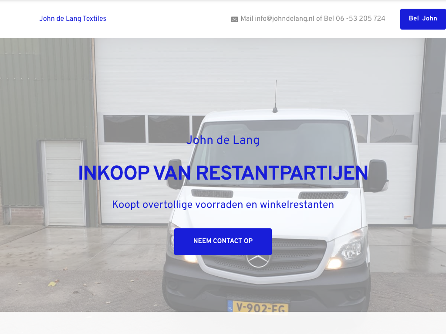
Task: Click the NEEM CONTACT OP button
Action: click(223, 242)
